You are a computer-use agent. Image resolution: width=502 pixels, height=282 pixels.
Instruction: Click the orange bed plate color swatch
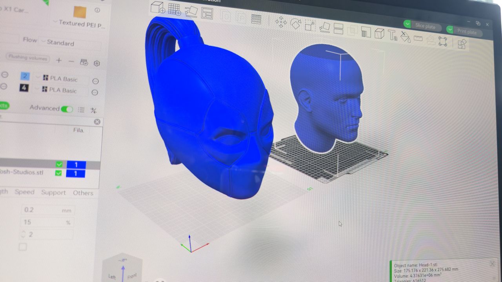point(80,12)
